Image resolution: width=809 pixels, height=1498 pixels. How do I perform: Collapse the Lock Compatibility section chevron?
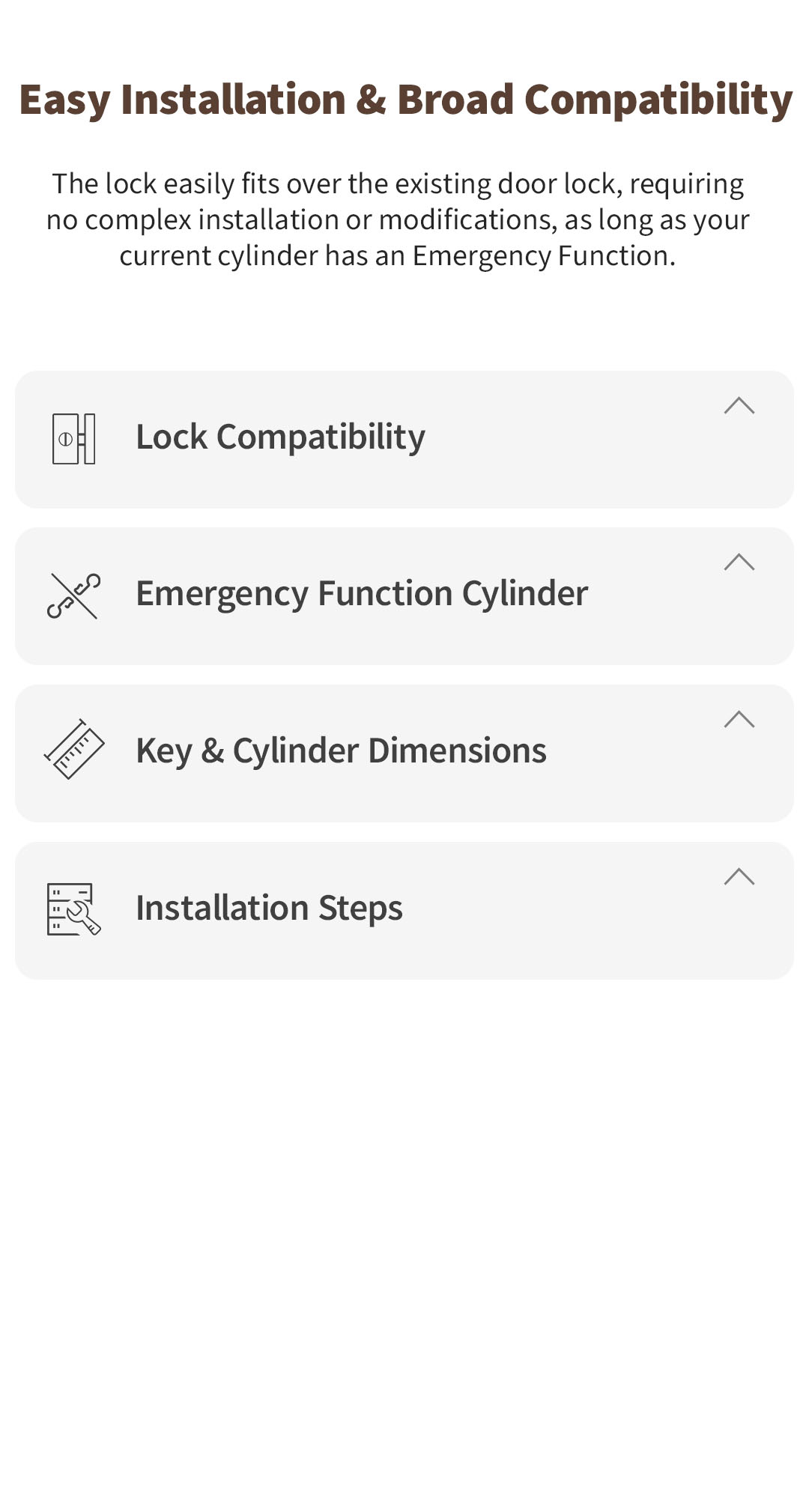(739, 405)
